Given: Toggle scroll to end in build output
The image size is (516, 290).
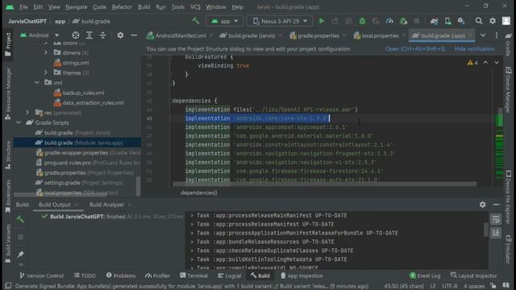Looking at the screenshot, I should (496, 233).
